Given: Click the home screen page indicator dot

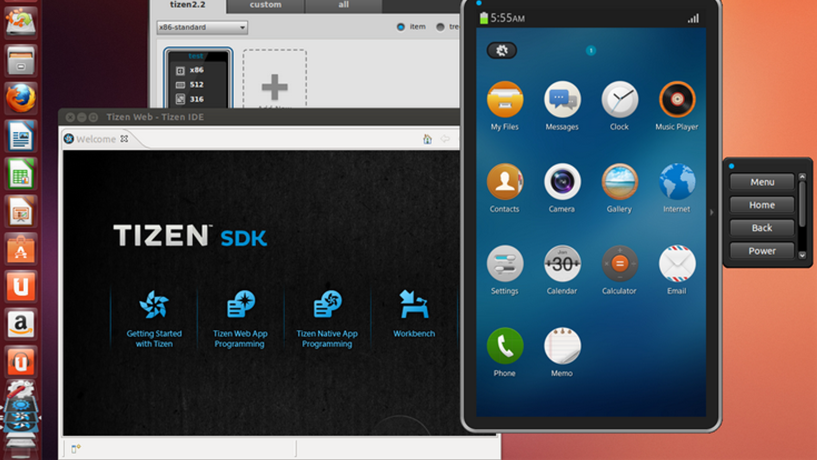Looking at the screenshot, I should click(591, 51).
